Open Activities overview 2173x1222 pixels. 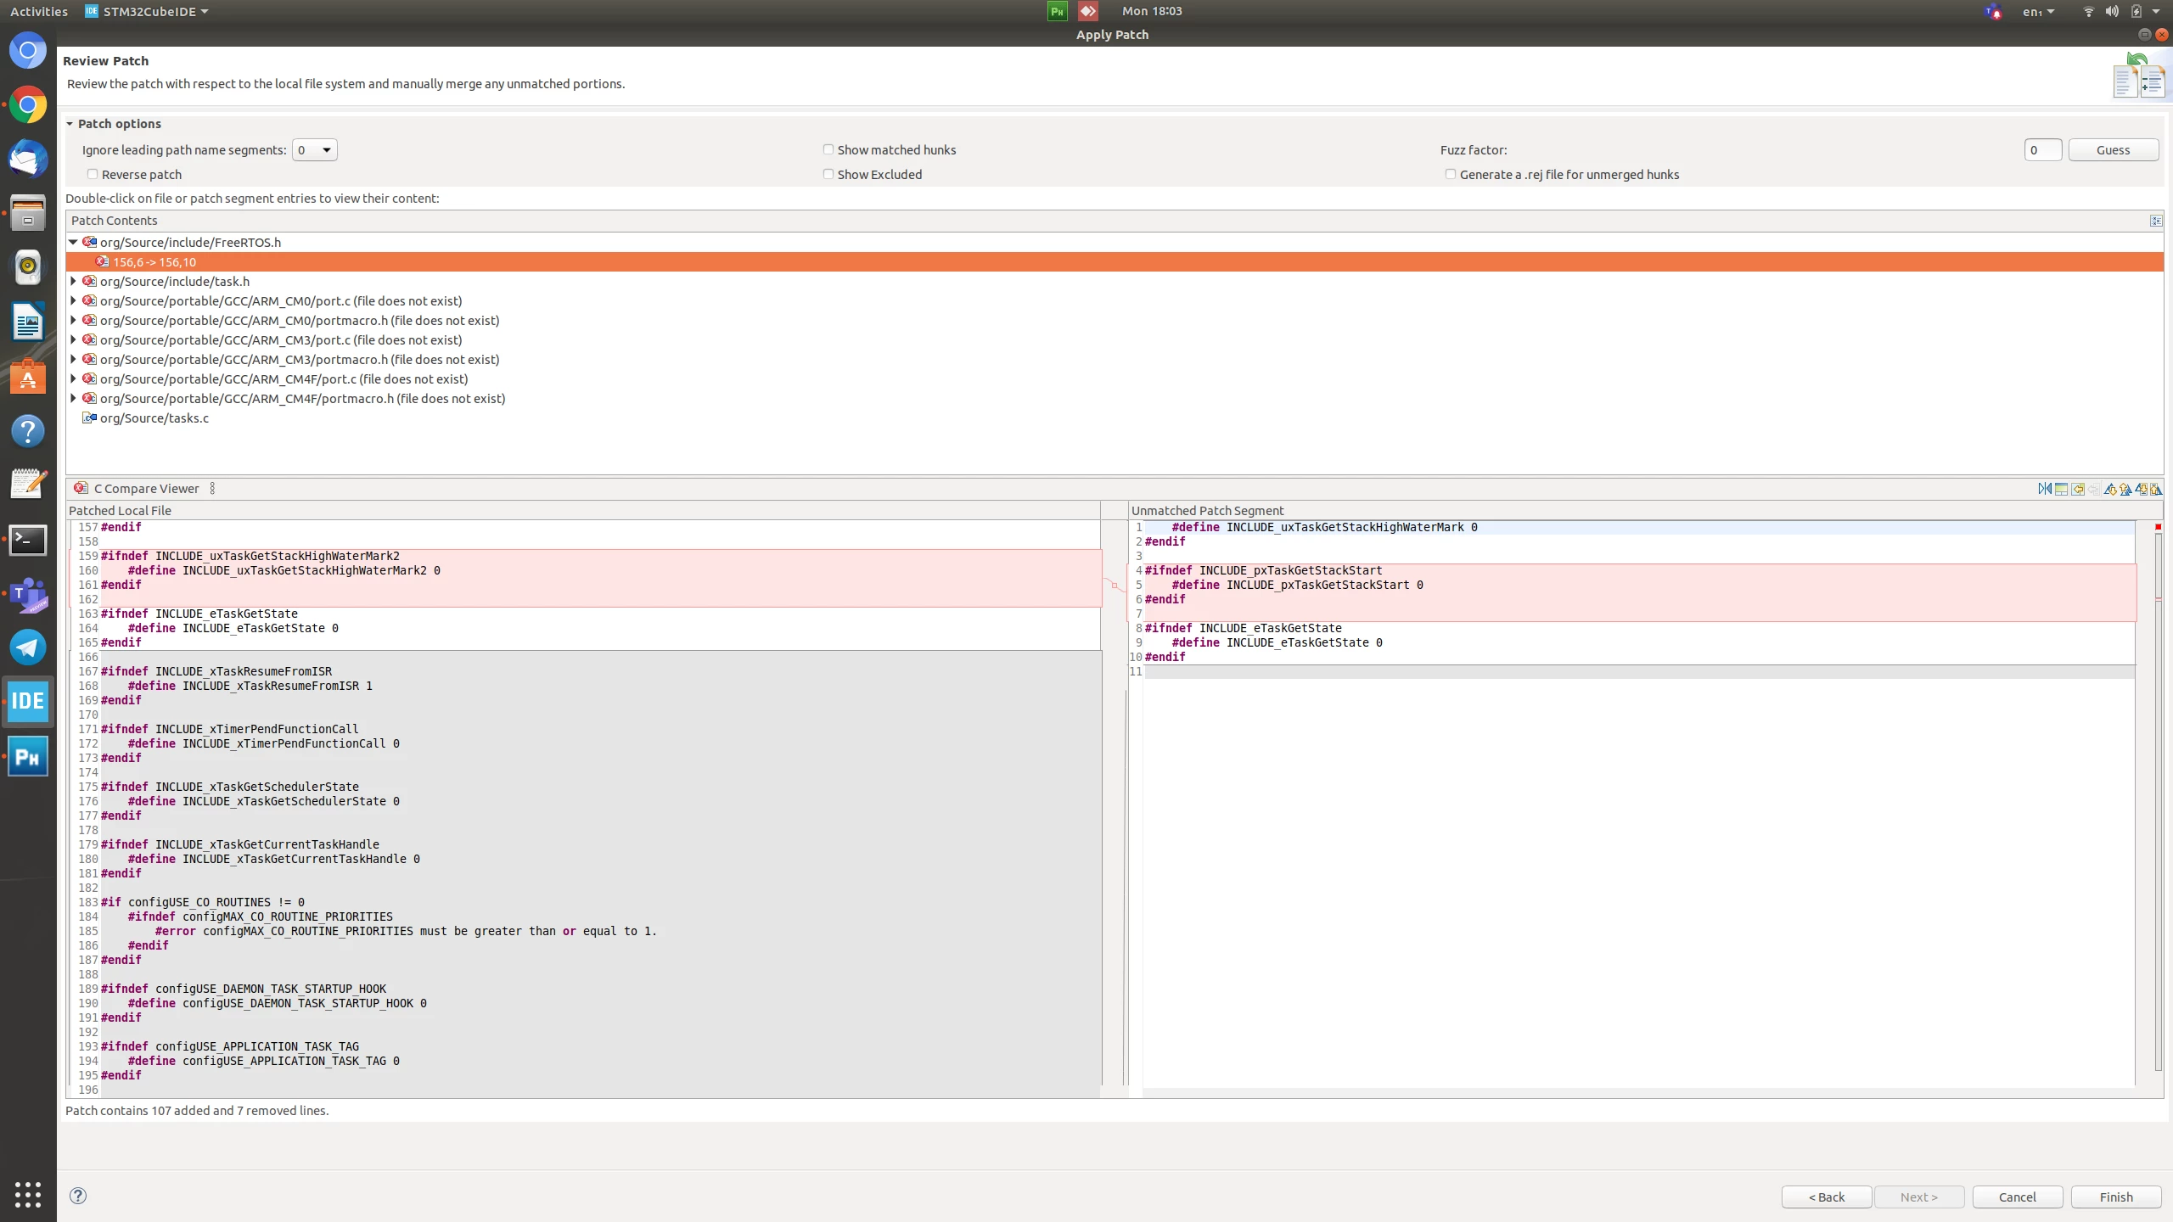pyautogui.click(x=39, y=12)
